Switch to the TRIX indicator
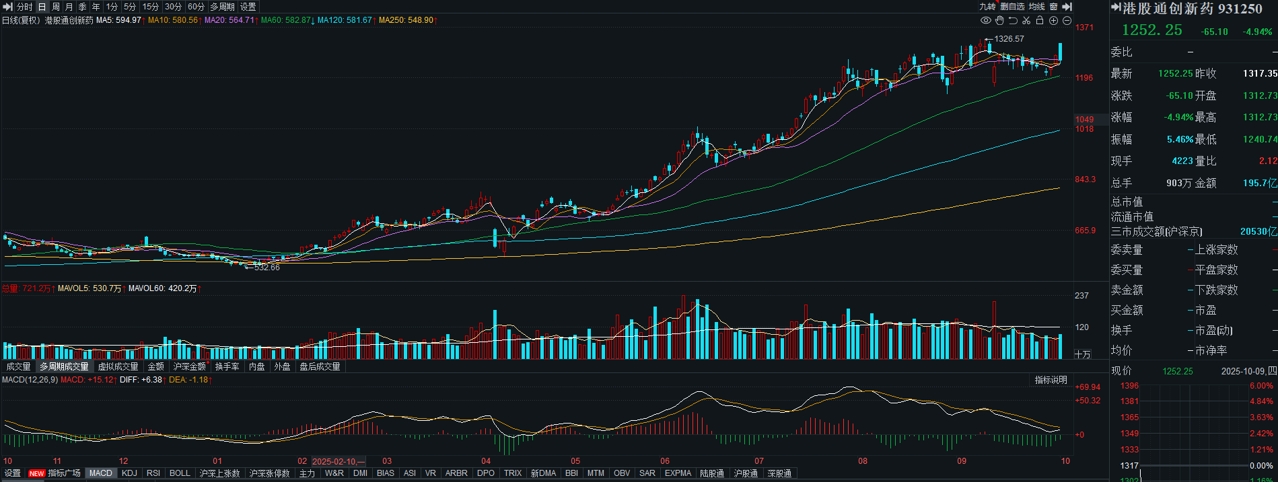The image size is (1278, 482). (513, 473)
